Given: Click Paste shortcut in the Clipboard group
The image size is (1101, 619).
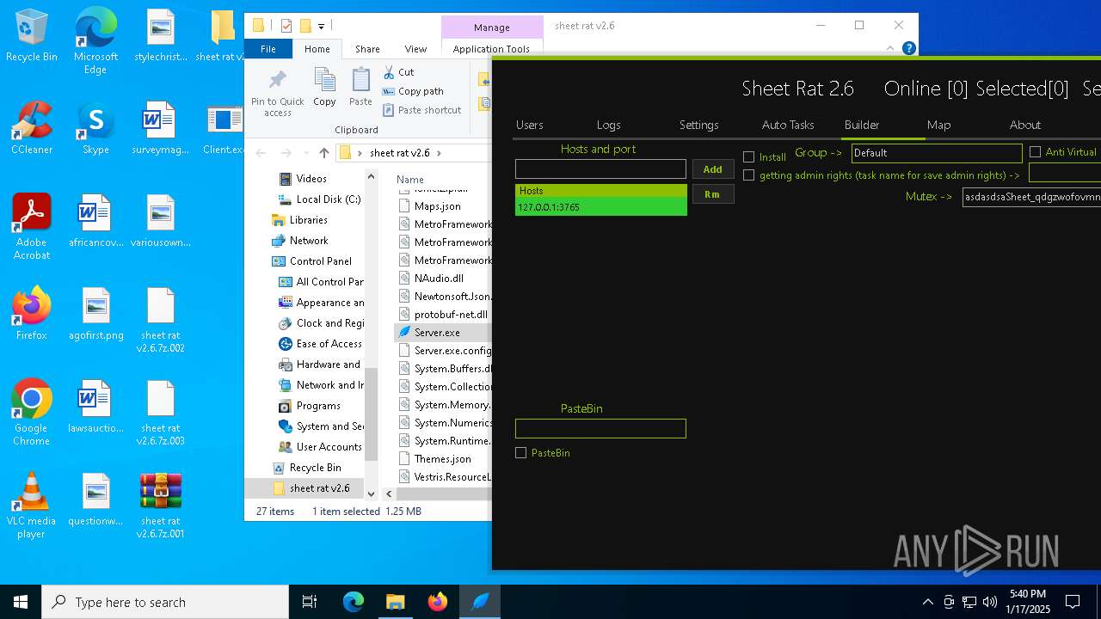Looking at the screenshot, I should [x=421, y=110].
